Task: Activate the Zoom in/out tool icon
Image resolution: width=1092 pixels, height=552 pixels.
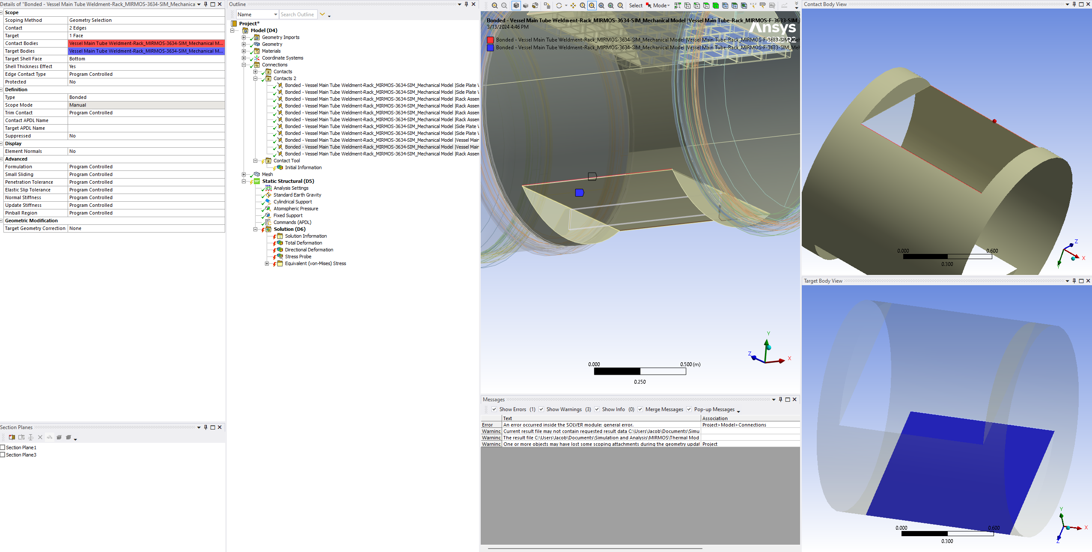Action: pyautogui.click(x=583, y=6)
